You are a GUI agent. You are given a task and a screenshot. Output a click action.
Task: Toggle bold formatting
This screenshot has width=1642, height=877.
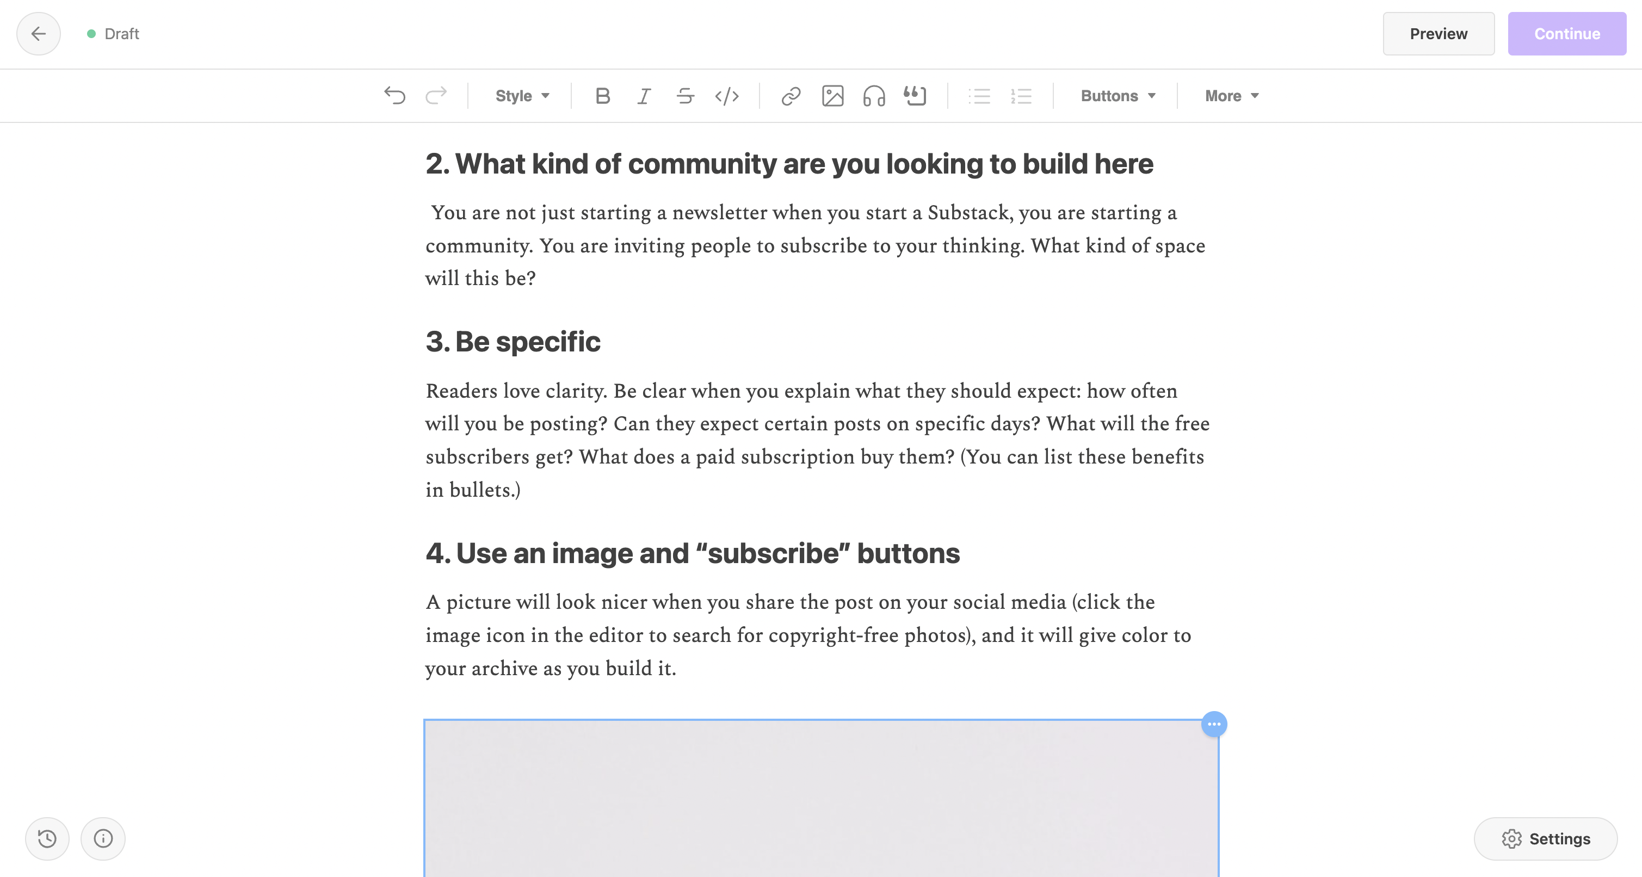(x=602, y=96)
